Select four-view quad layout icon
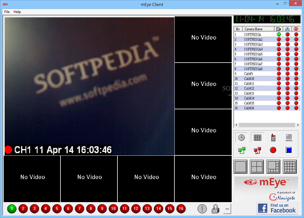The image size is (304, 218). click(257, 167)
